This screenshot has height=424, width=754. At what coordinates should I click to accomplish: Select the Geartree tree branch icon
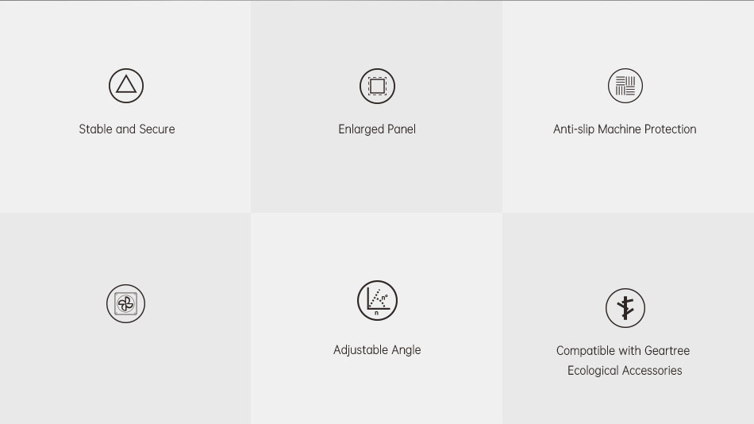click(x=625, y=308)
